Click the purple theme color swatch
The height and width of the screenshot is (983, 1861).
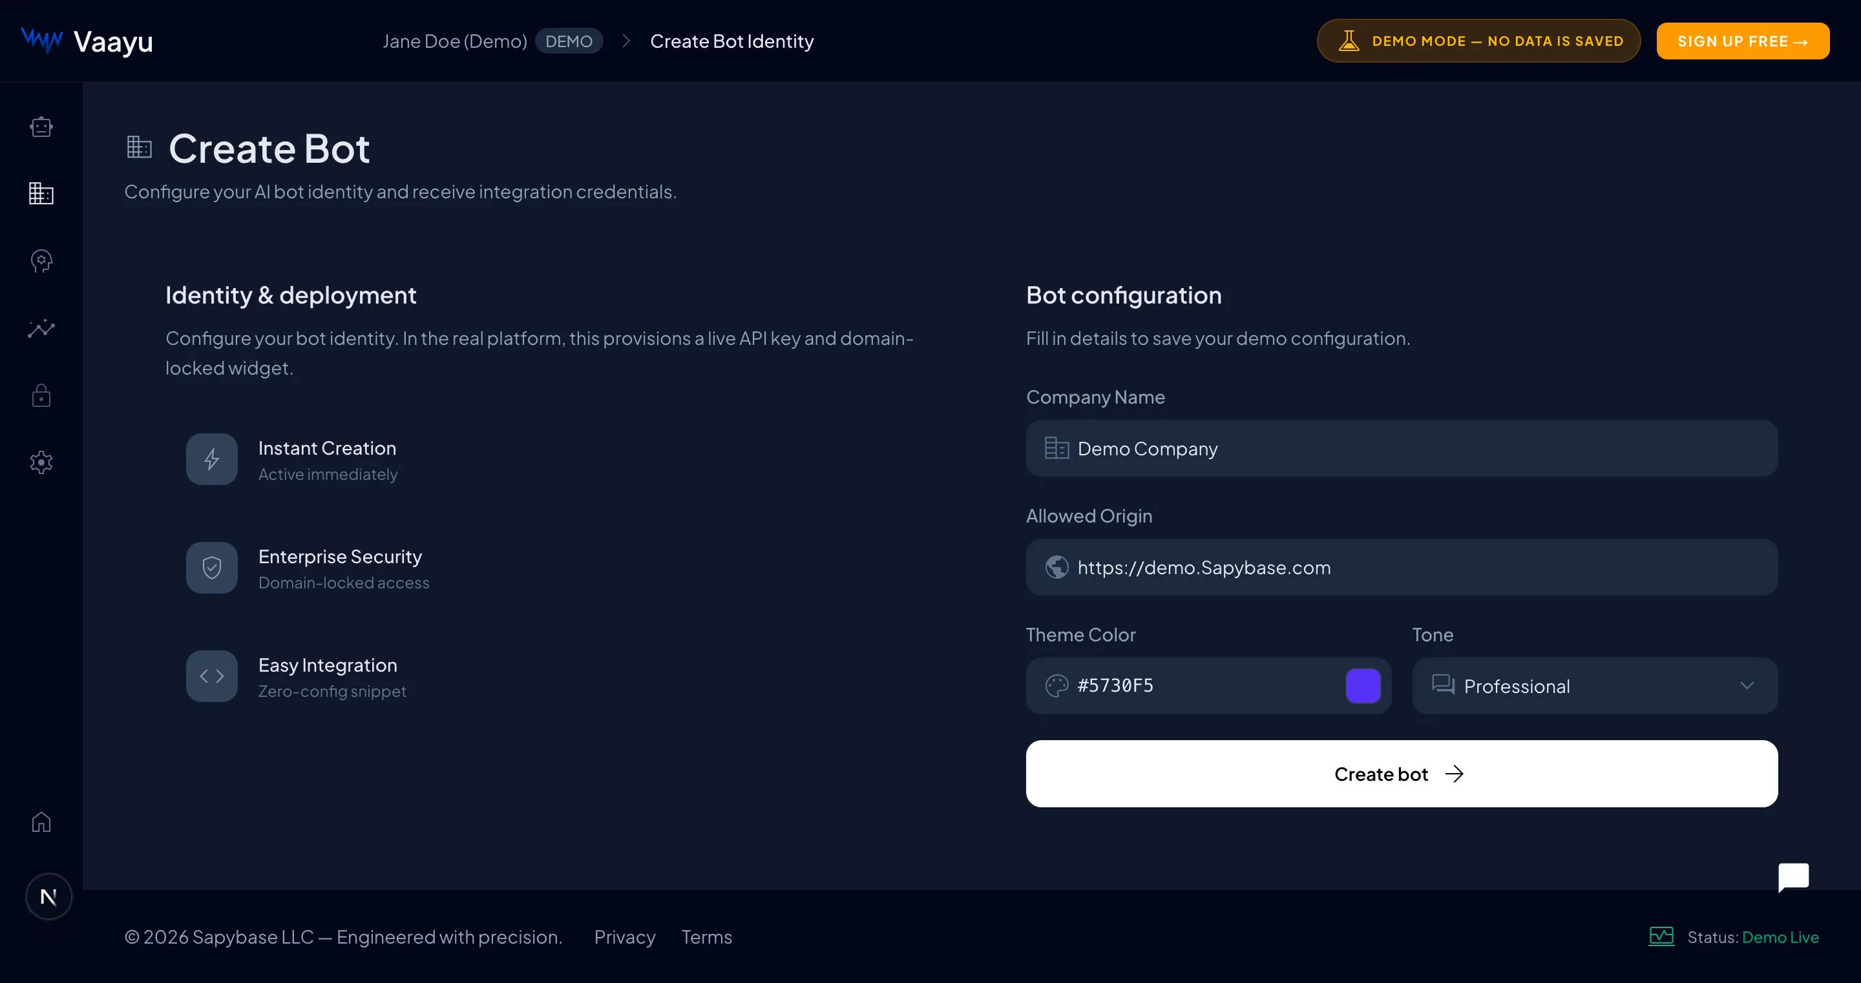click(x=1363, y=685)
